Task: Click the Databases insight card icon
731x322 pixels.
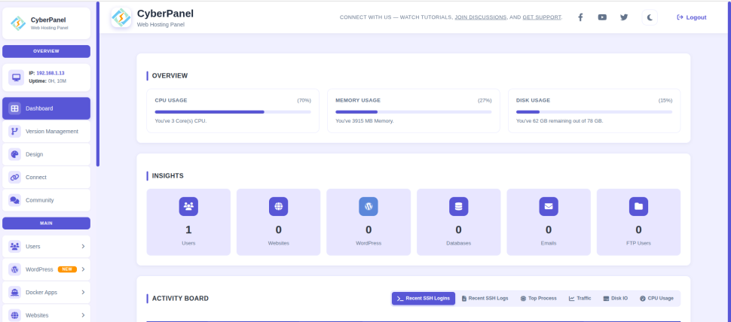Action: (458, 206)
